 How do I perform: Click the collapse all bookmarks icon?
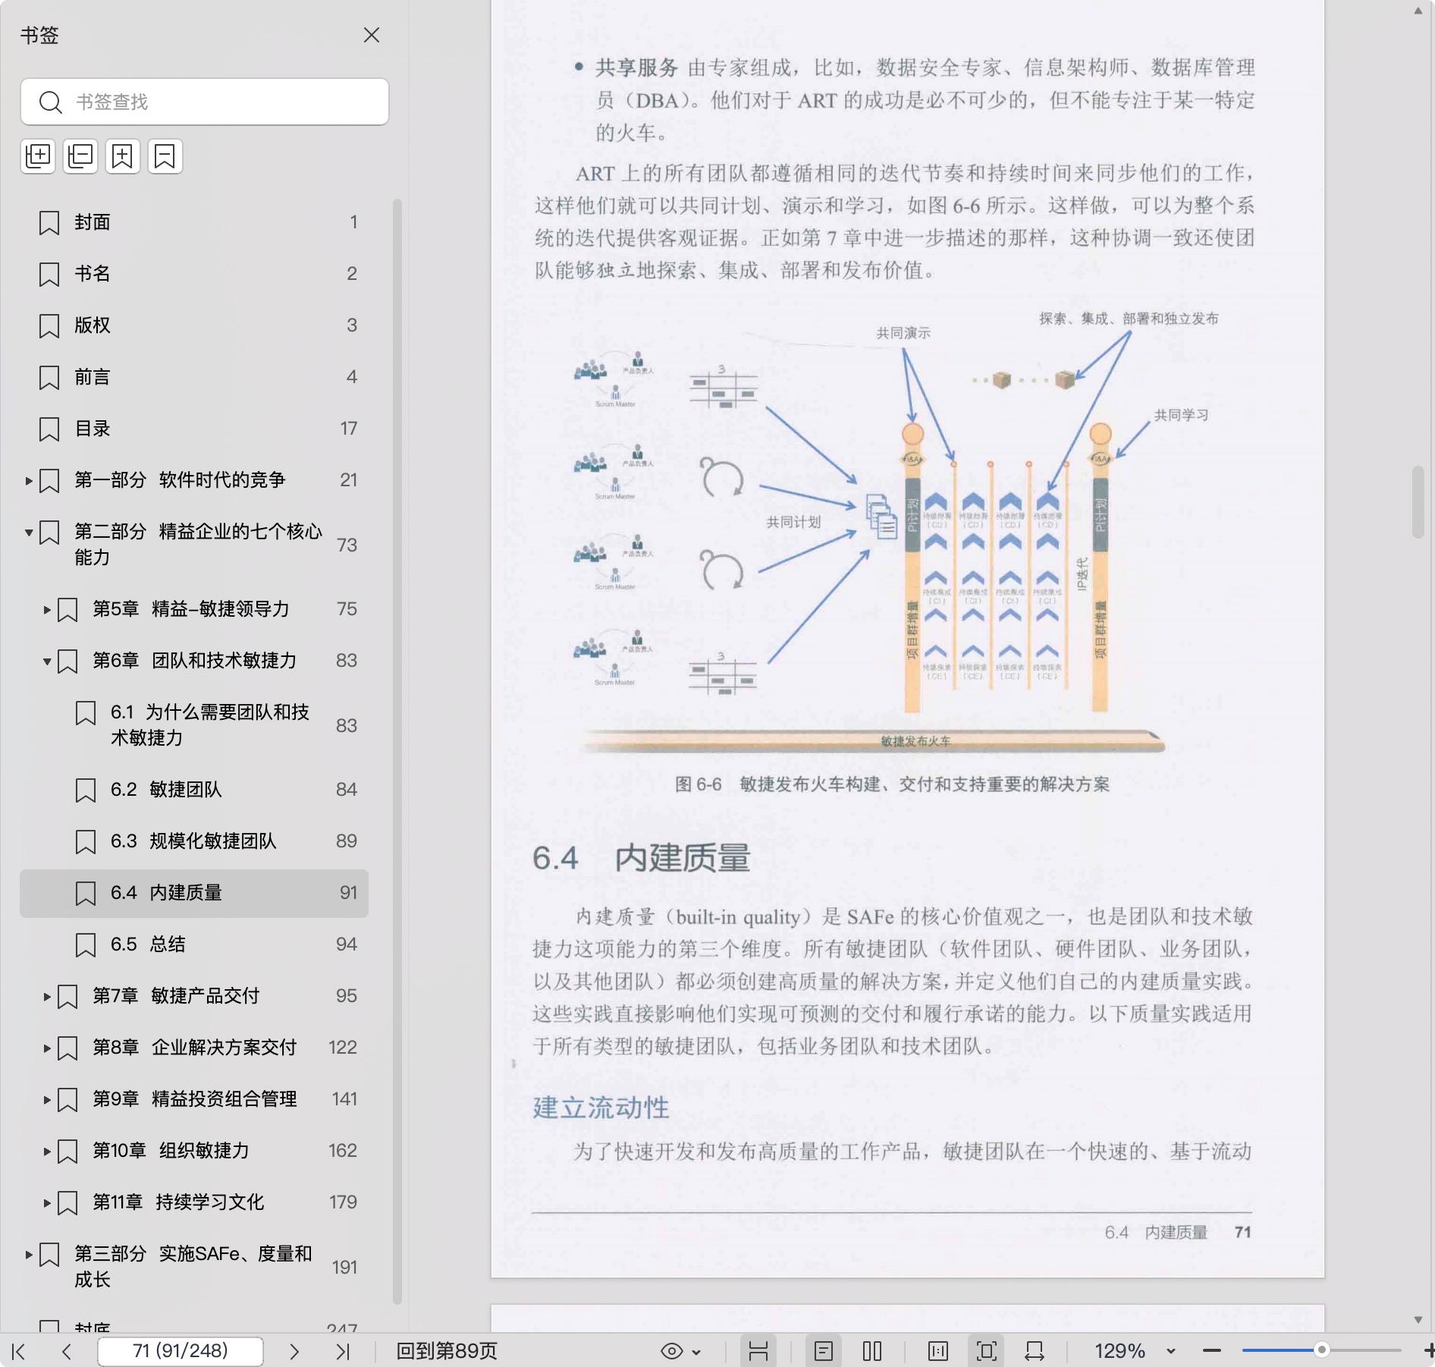pos(80,156)
